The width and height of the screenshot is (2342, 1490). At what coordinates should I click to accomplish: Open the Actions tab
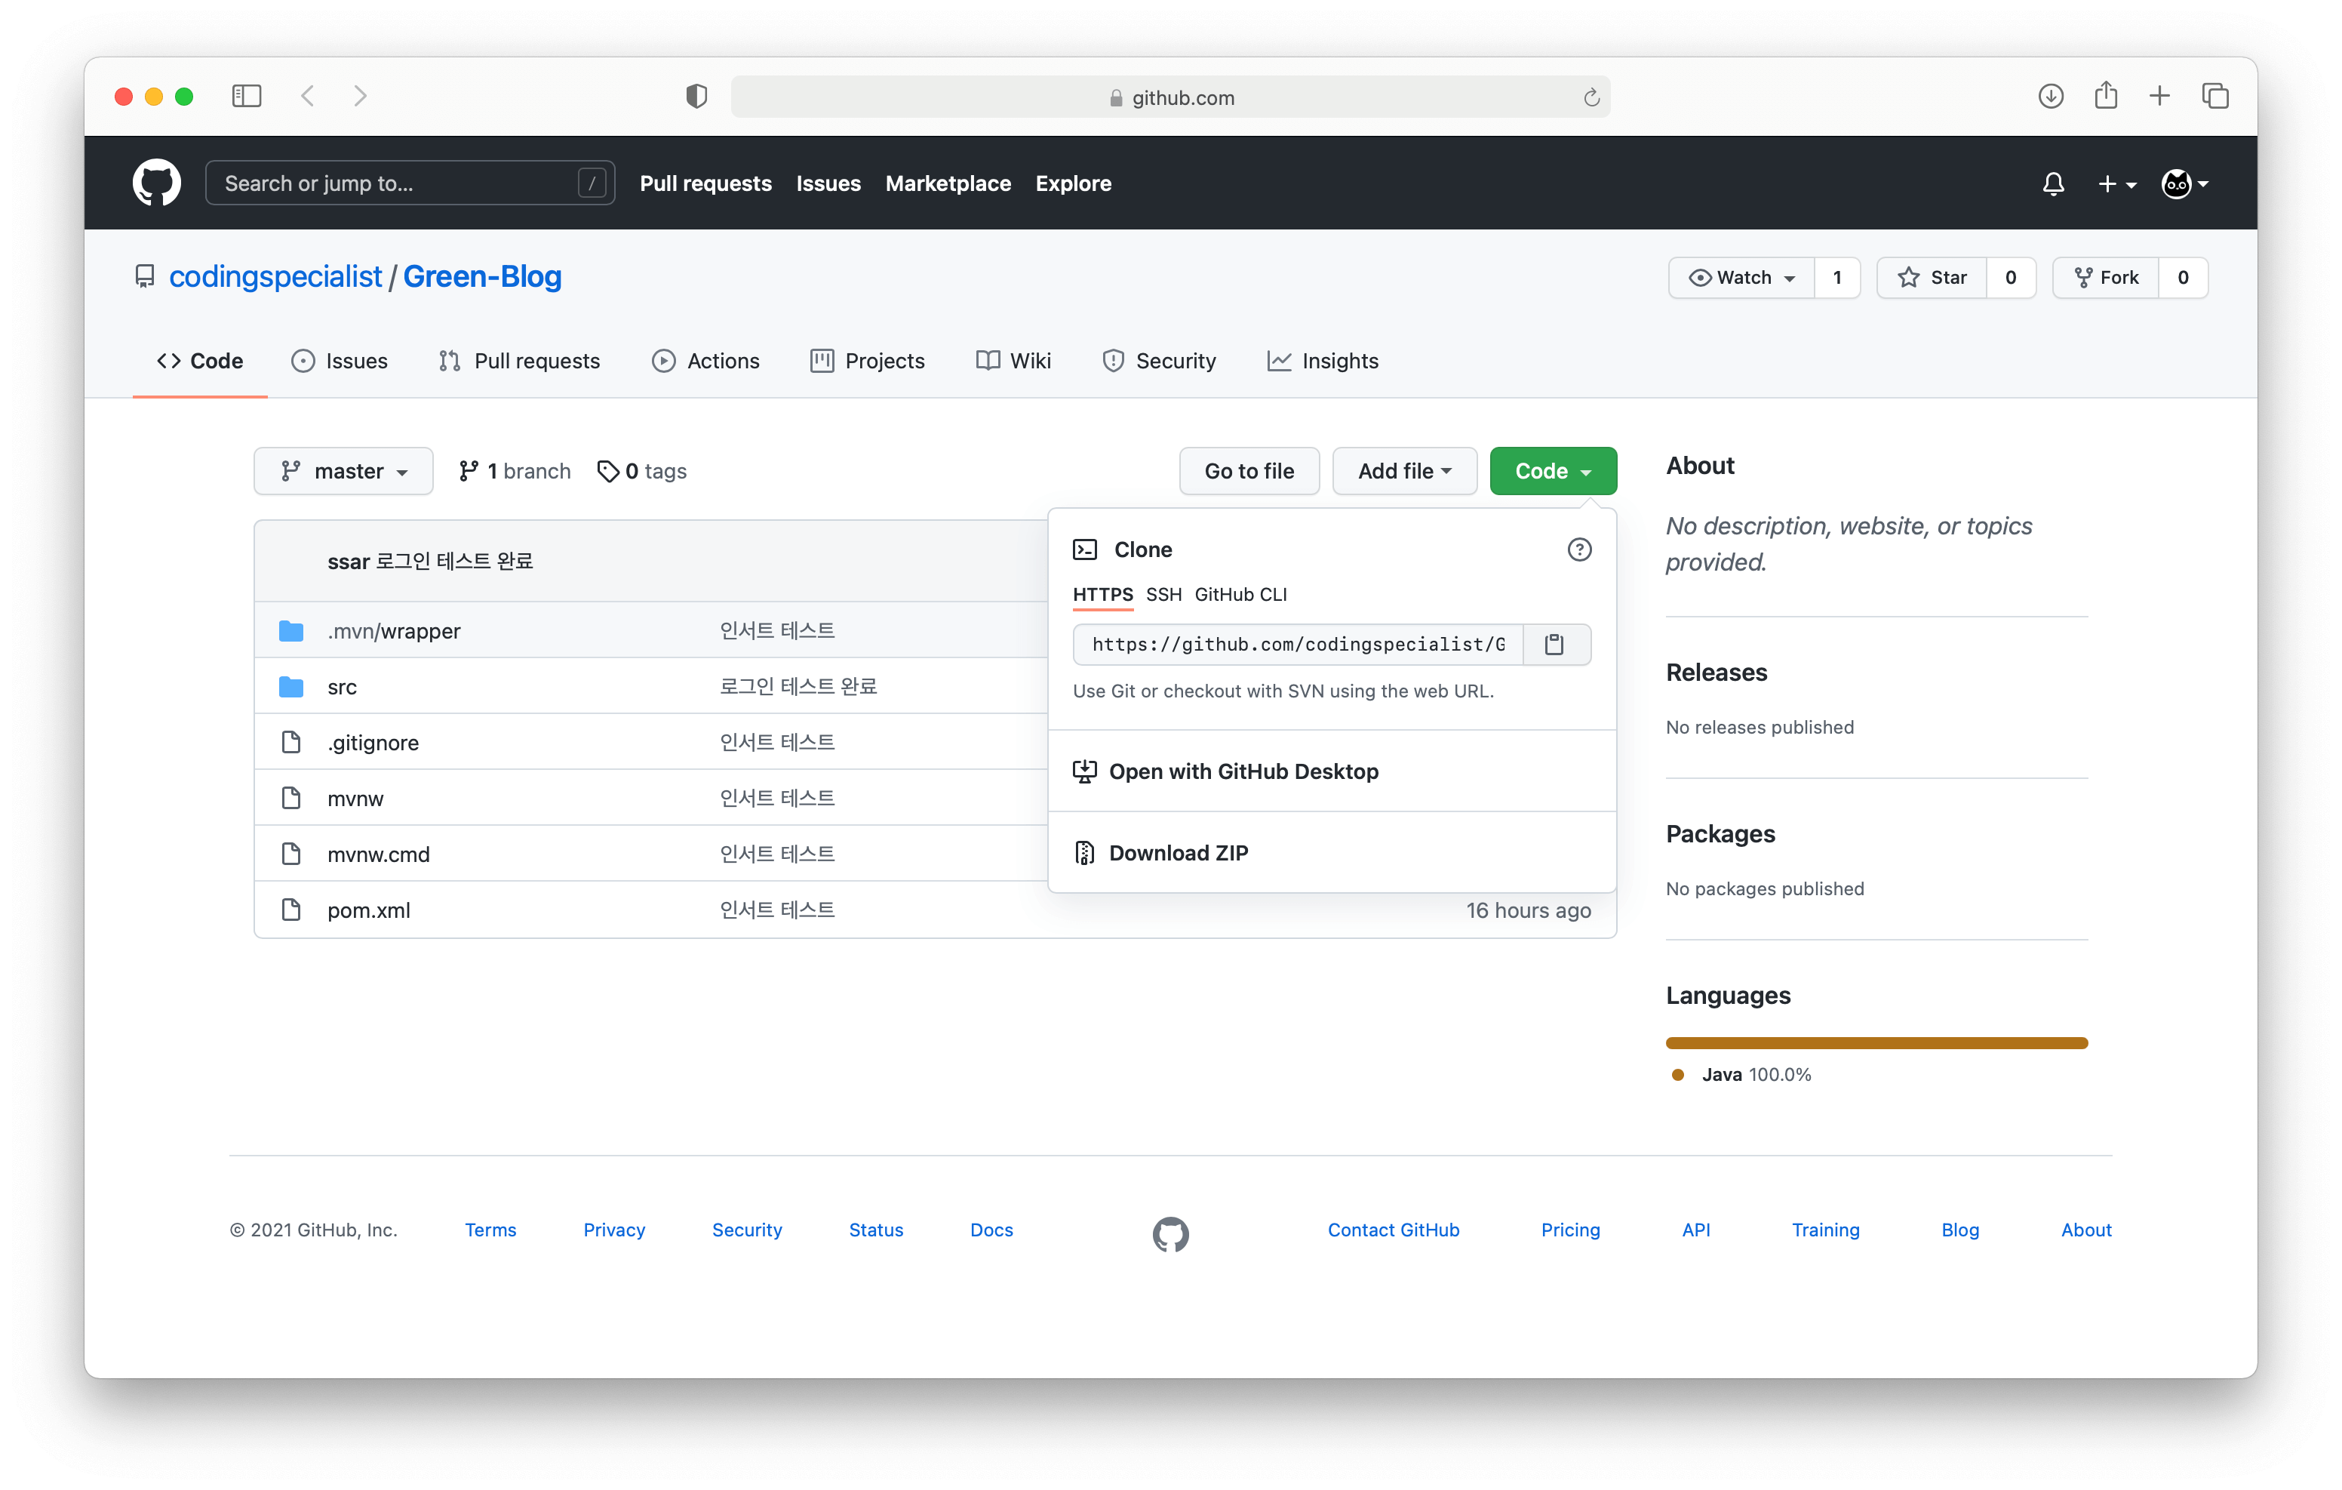[706, 361]
